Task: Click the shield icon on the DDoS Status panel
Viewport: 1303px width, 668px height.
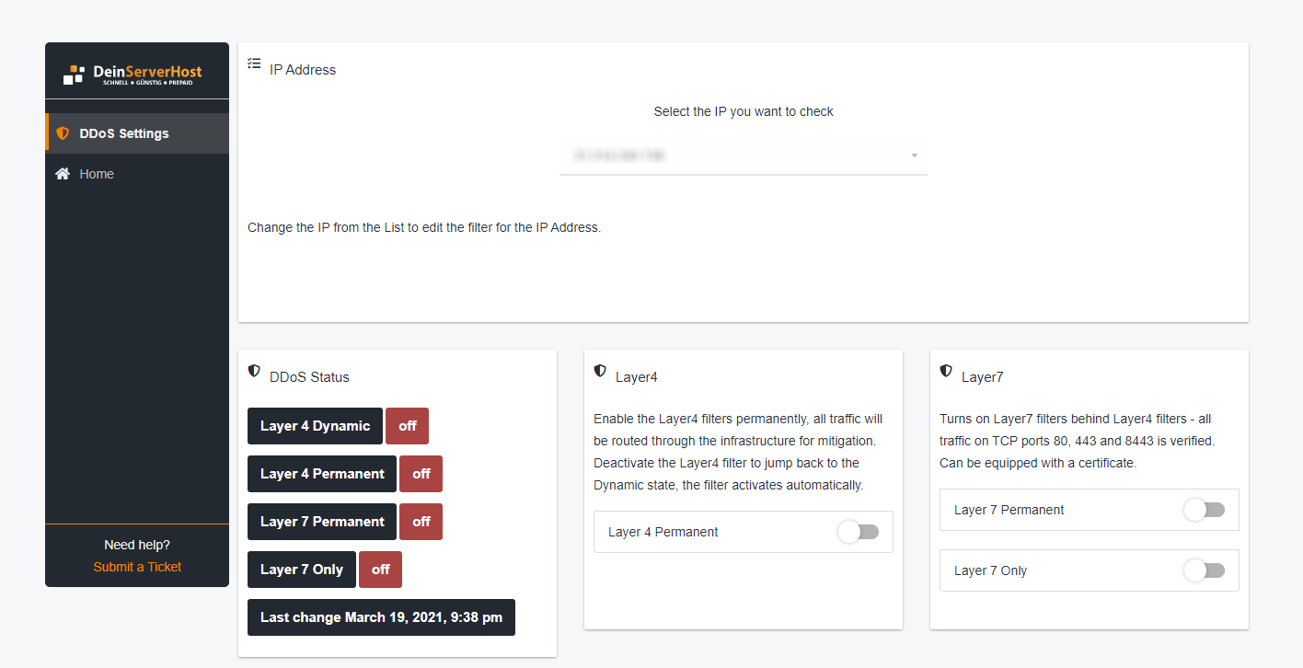Action: (254, 370)
